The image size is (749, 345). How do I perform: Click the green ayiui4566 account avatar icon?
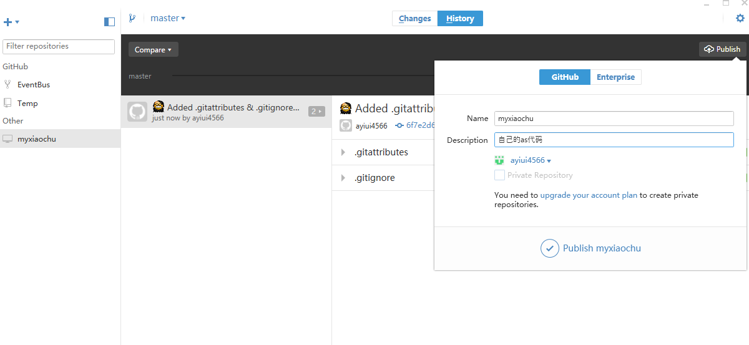click(x=499, y=160)
